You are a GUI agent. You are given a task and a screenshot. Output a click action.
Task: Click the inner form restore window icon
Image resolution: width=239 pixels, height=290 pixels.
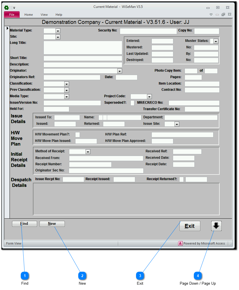(223, 15)
